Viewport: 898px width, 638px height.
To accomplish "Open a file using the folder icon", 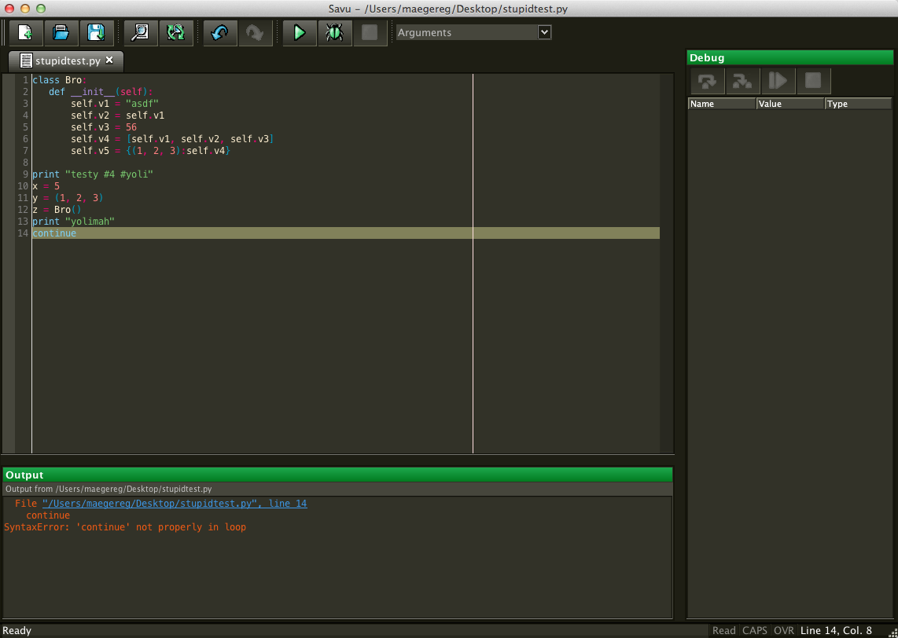I will 61,33.
